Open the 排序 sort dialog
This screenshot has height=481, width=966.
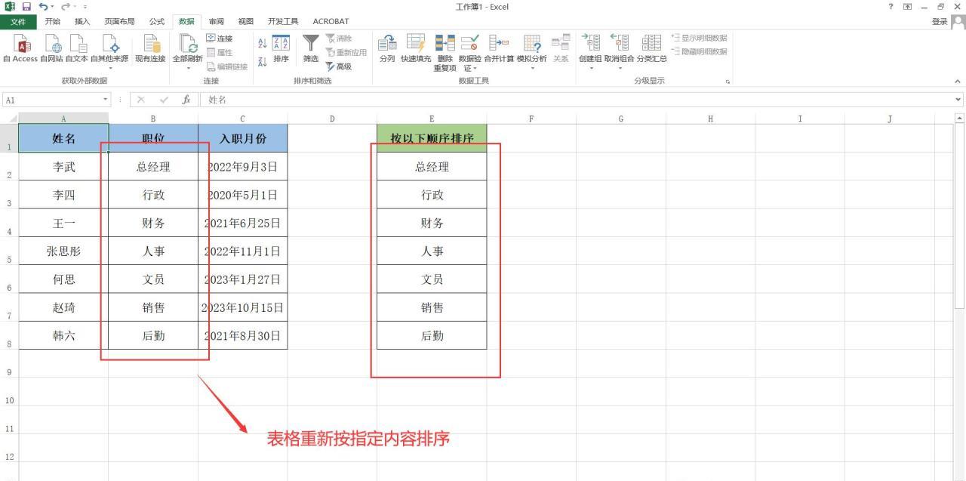(281, 48)
